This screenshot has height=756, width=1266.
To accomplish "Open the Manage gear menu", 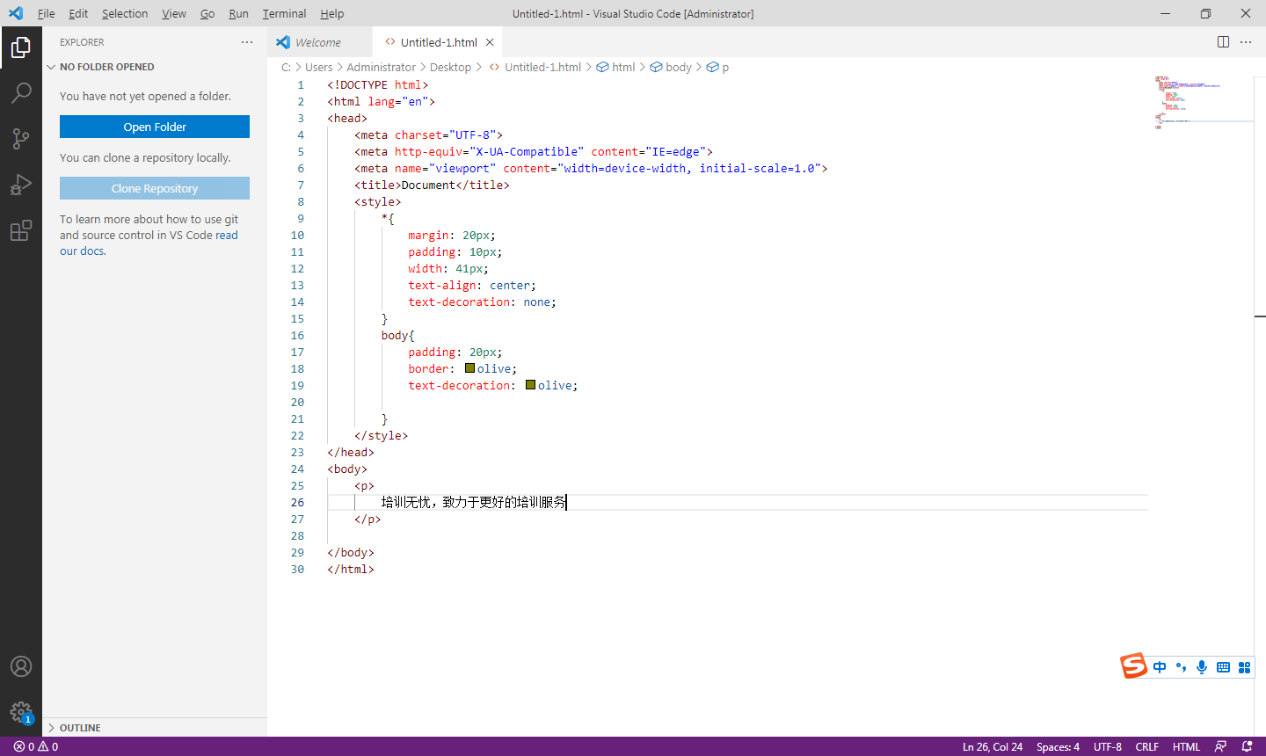I will (x=21, y=712).
